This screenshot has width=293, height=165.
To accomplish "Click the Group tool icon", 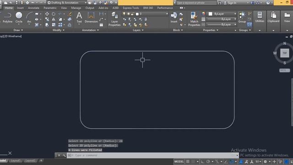I will [x=242, y=17].
